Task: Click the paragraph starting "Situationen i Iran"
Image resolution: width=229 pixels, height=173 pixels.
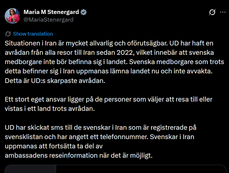Action: (115, 62)
